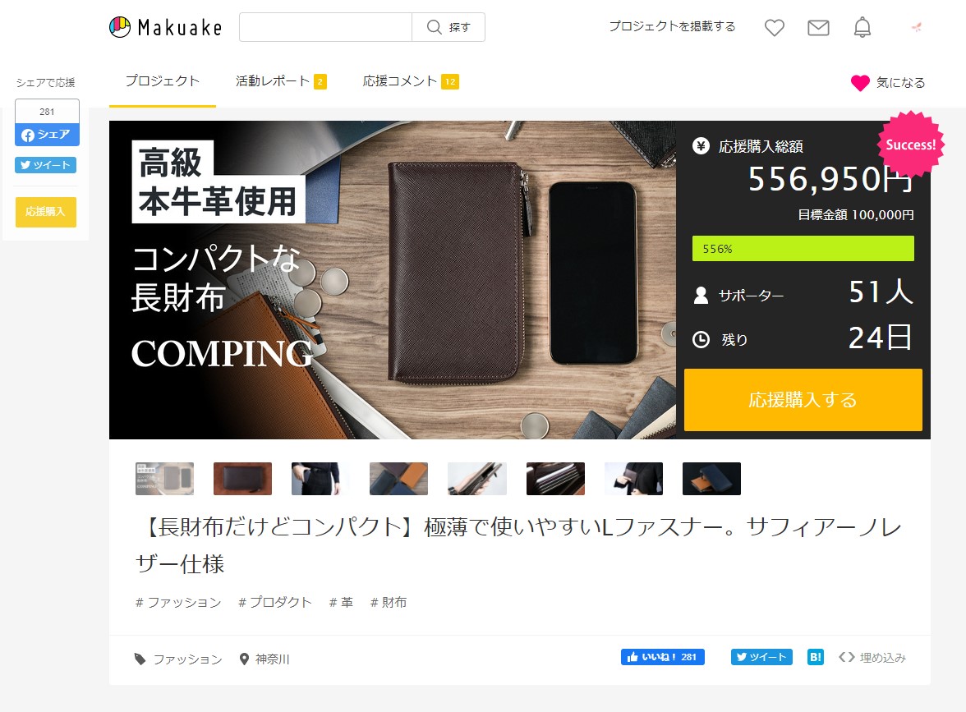Select the brown wallet second thumbnail
The image size is (966, 712).
(x=243, y=479)
